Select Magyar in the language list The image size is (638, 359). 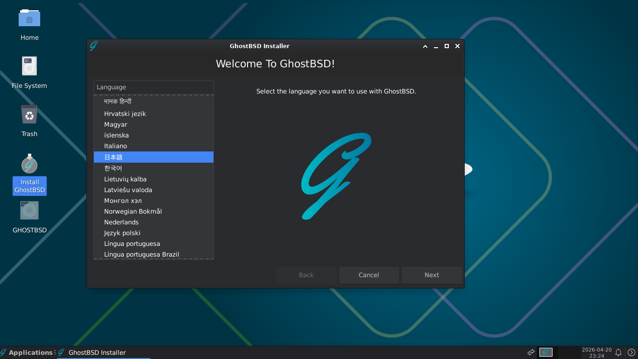154,124
